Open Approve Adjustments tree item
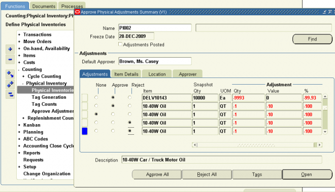 tap(53, 111)
